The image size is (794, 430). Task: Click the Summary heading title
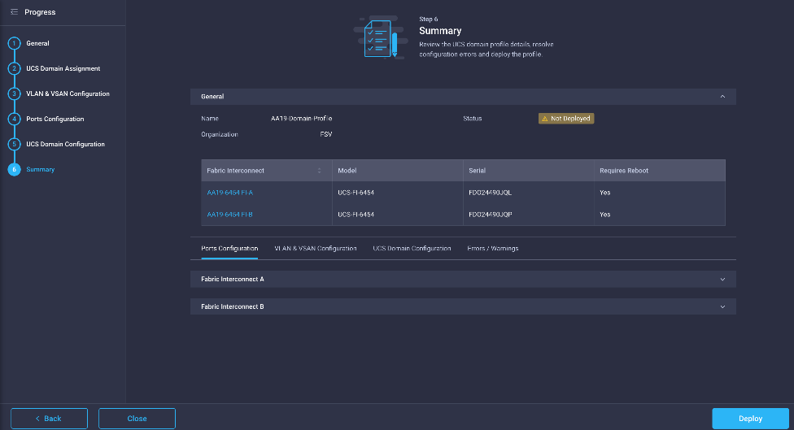point(440,31)
